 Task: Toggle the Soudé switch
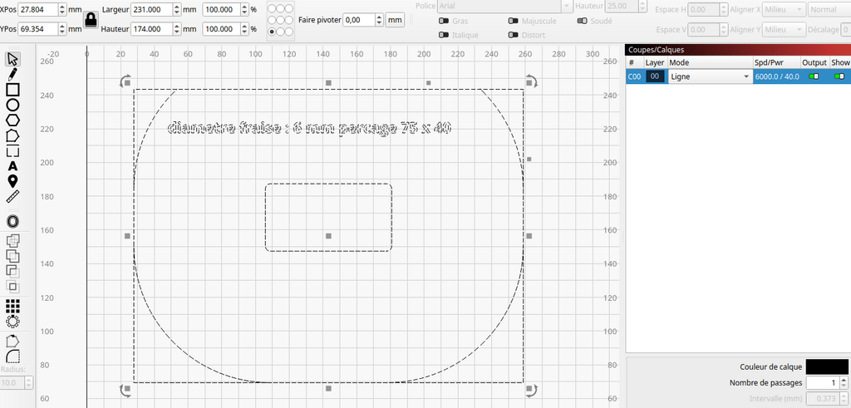(583, 21)
